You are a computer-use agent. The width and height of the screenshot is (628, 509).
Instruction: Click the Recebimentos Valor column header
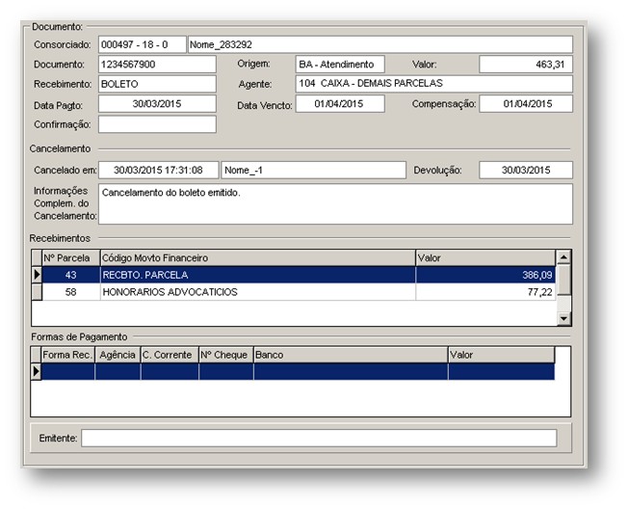click(485, 257)
